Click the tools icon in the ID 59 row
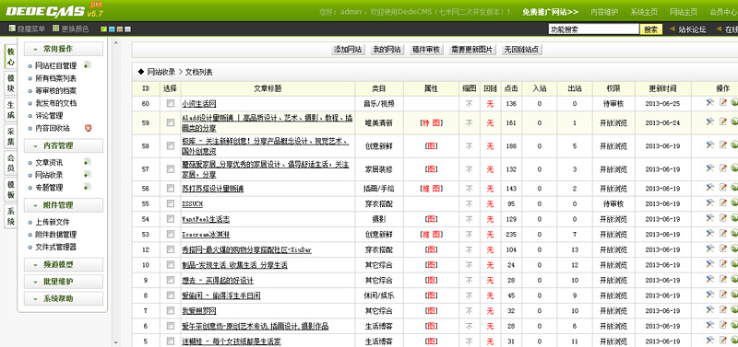The image size is (738, 347). click(710, 122)
